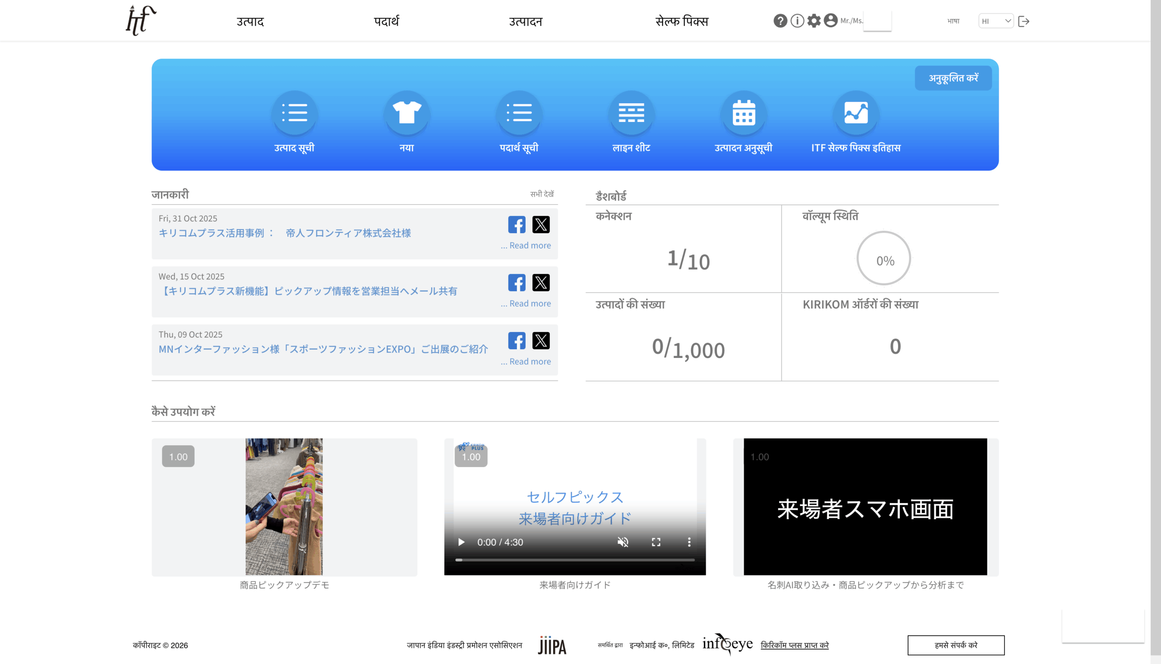Open the settings gear icon in header
This screenshot has height=664, width=1161.
814,21
